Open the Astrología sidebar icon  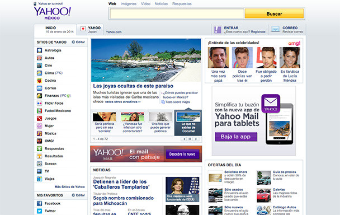click(39, 50)
